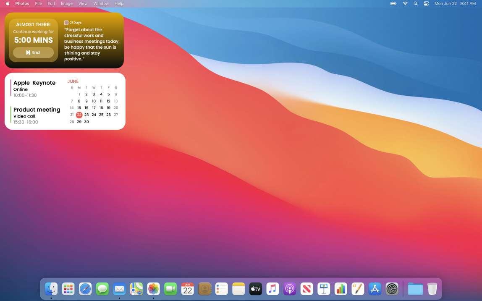Select today's date 22 in the calendar
This screenshot has height=301, width=482.
pyautogui.click(x=79, y=115)
